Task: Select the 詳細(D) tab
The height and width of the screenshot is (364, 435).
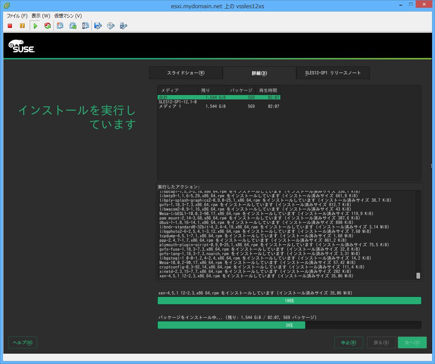Action: click(x=260, y=73)
